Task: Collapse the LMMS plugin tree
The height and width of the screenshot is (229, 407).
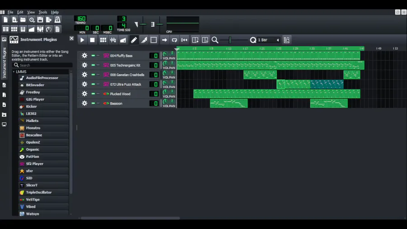Action: tap(14, 72)
